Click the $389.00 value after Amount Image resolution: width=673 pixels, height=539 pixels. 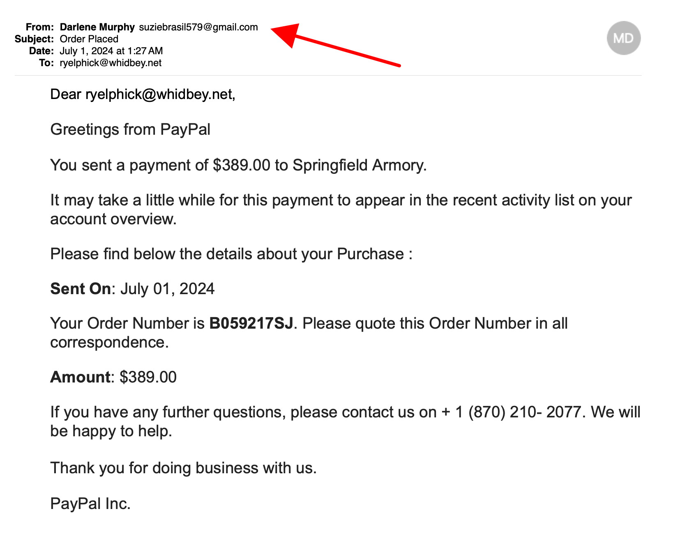click(148, 377)
